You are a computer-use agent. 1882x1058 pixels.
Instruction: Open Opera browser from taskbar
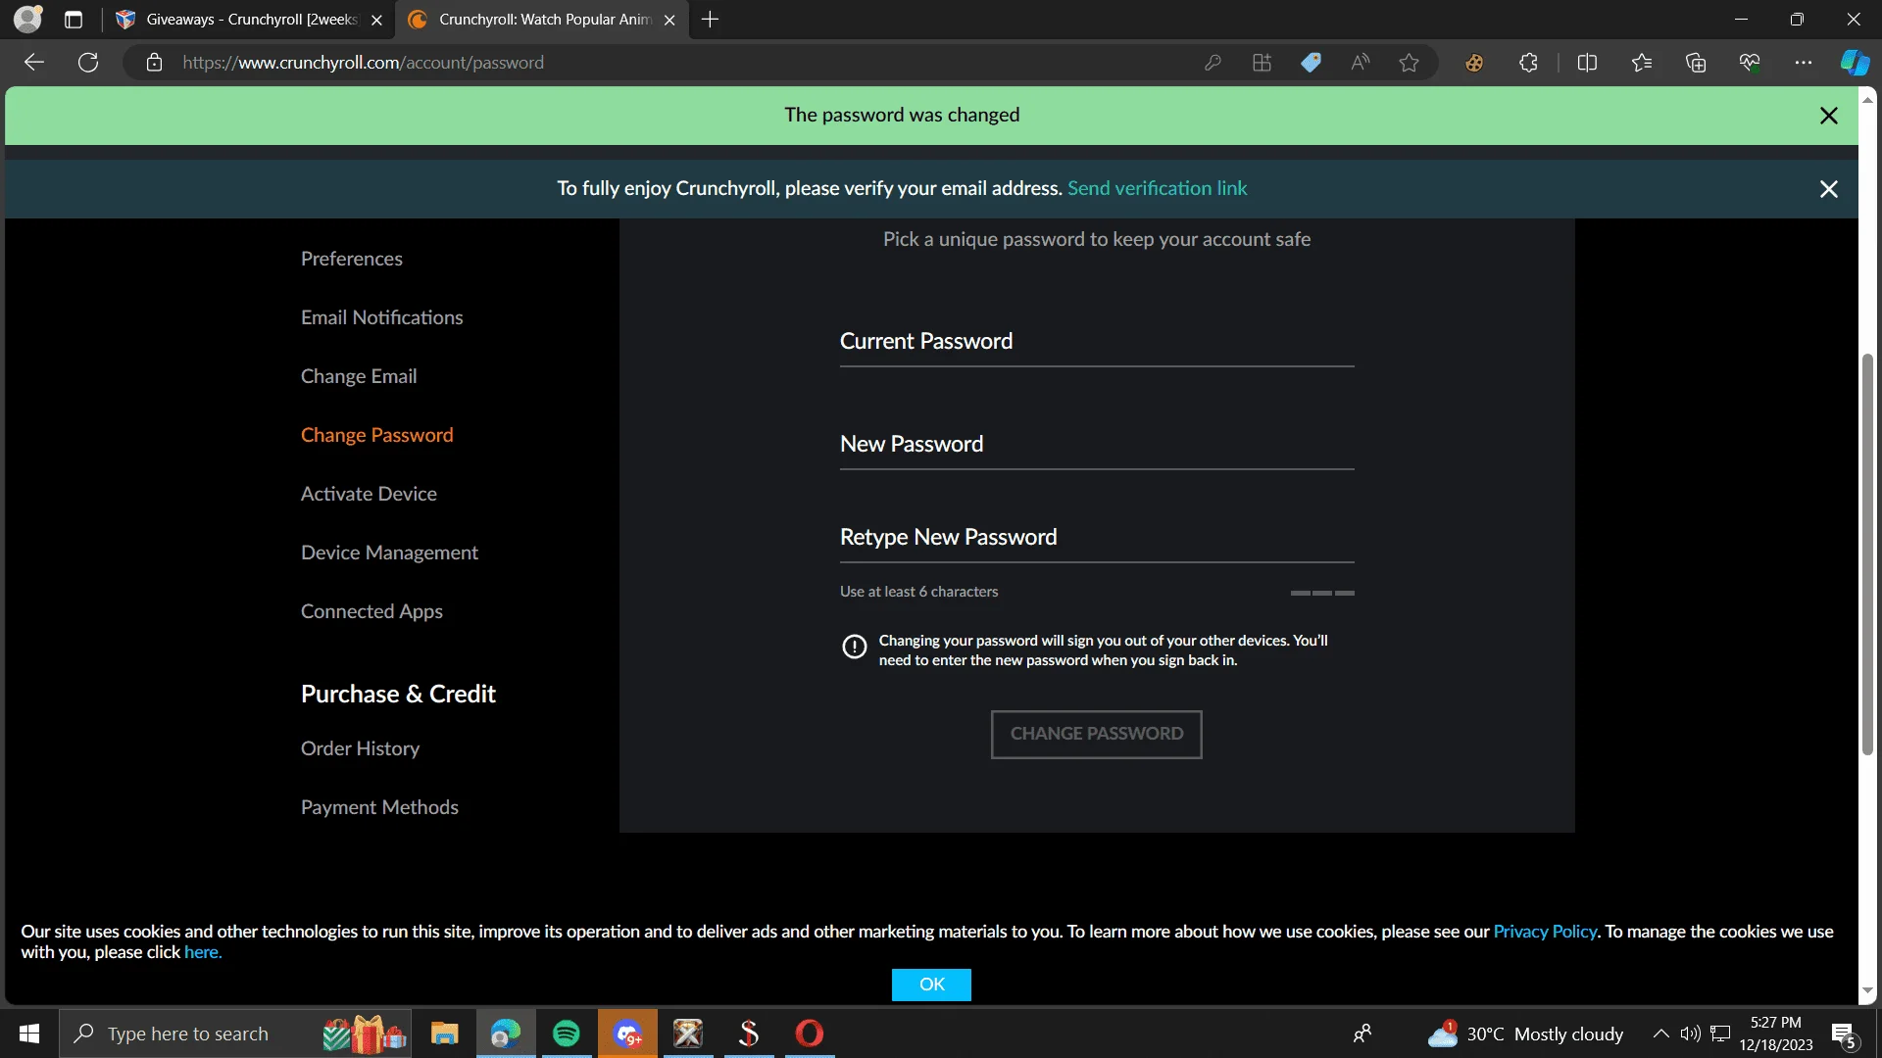[x=809, y=1034]
